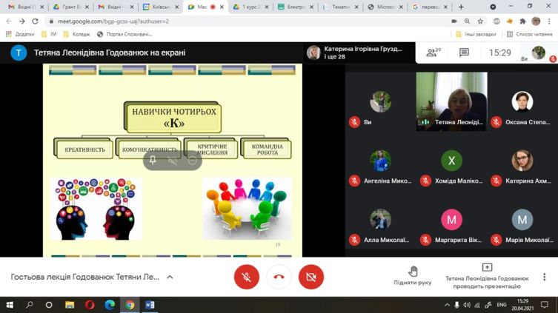The image size is (558, 313).
Task: Toggle the red microphone mute button
Action: (247, 277)
